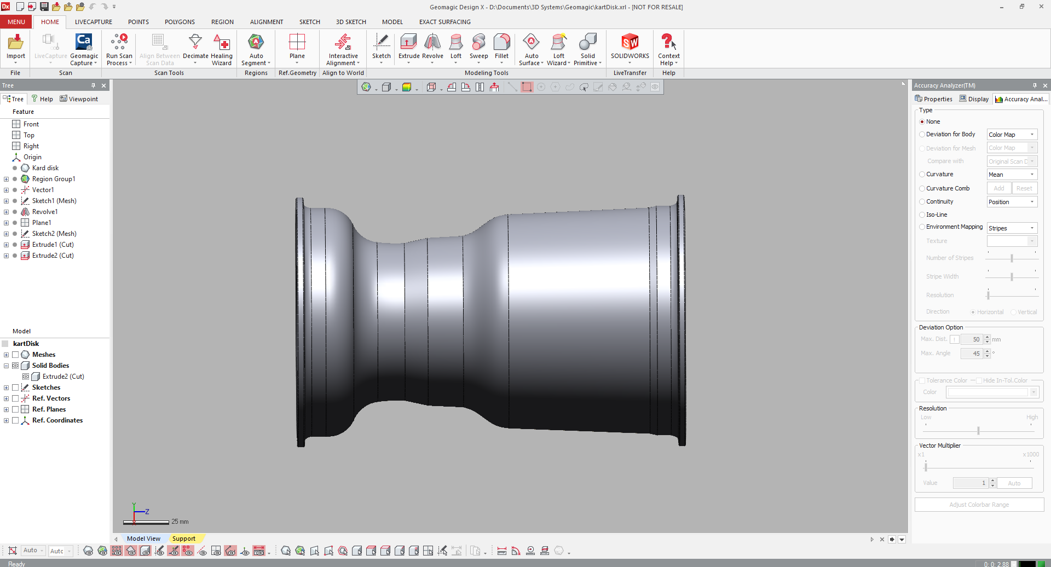Viewport: 1051px width, 567px height.
Task: Start the Sketch tool
Action: (382, 43)
